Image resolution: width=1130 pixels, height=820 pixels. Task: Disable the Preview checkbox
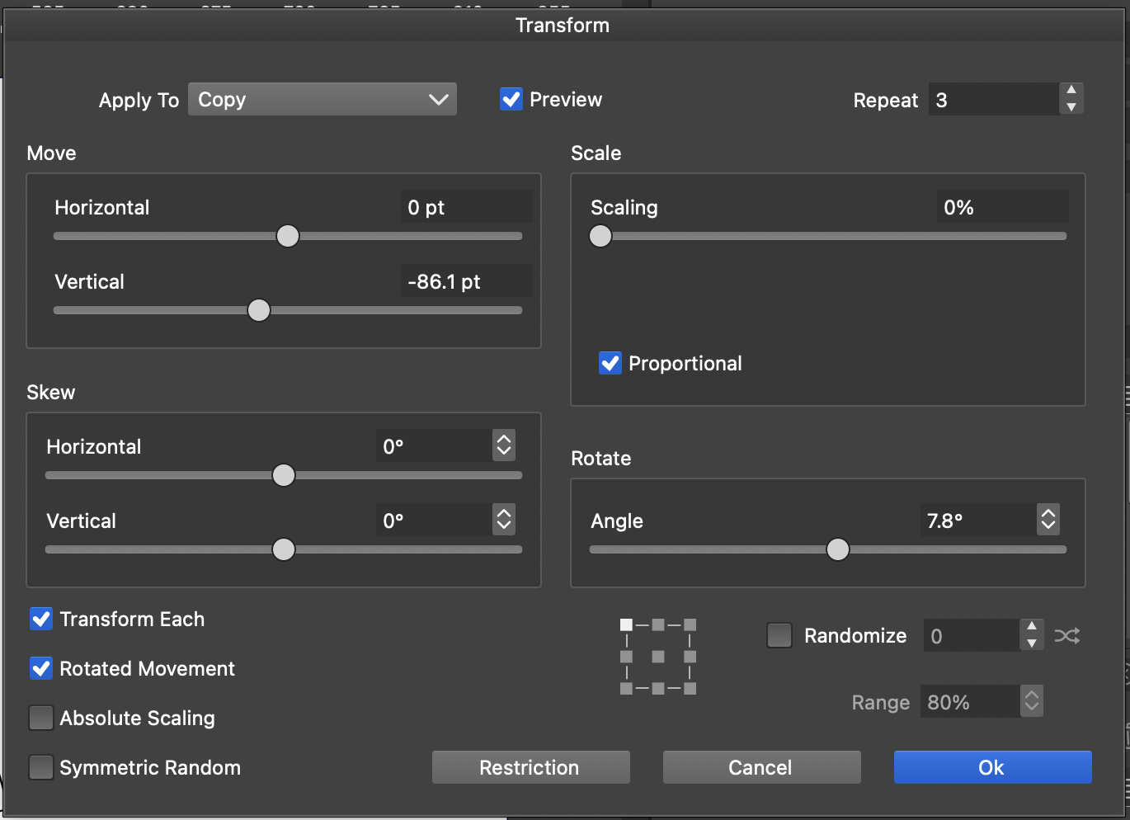511,100
